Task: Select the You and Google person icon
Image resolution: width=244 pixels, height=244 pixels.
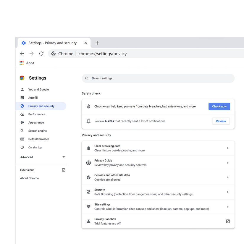Action: pos(22,89)
